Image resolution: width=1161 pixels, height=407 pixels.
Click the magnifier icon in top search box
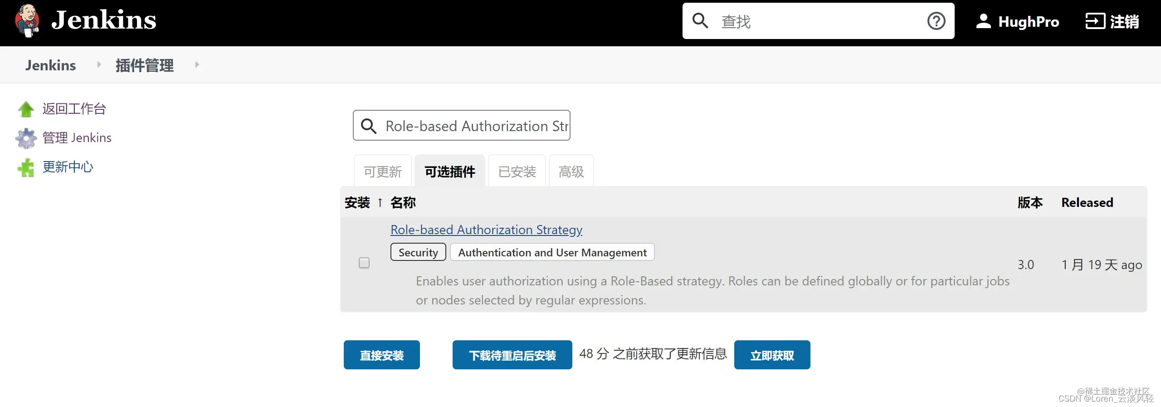point(700,21)
